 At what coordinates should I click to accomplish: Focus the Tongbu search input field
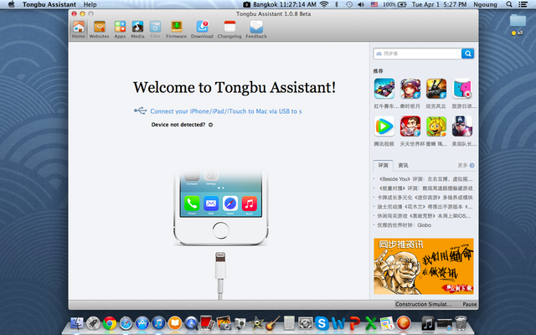point(417,54)
